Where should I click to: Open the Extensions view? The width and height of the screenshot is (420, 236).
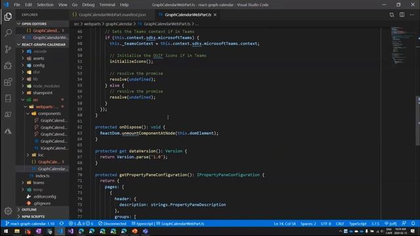8,81
